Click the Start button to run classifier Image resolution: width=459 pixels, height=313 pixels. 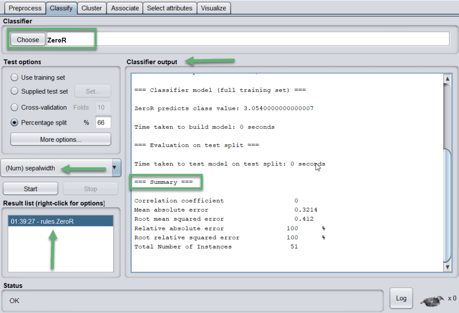point(30,189)
